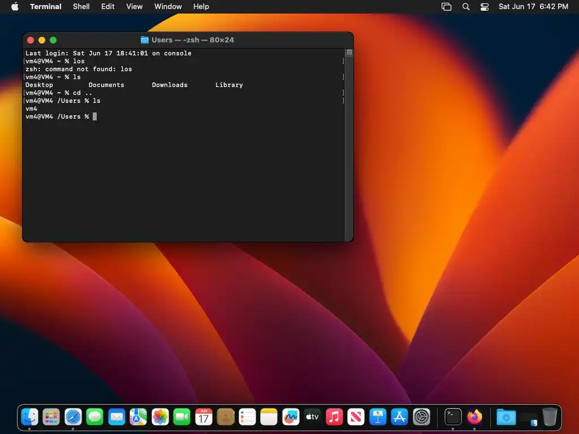Open Calendar showing 17 in Dock
This screenshot has width=579, height=434.
point(204,417)
